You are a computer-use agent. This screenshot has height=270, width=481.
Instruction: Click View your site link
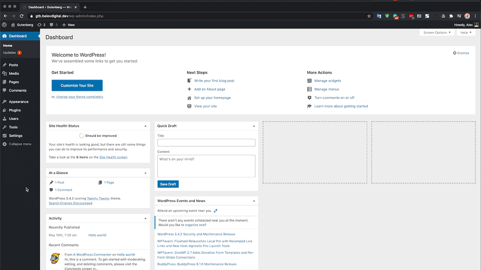coord(206,106)
